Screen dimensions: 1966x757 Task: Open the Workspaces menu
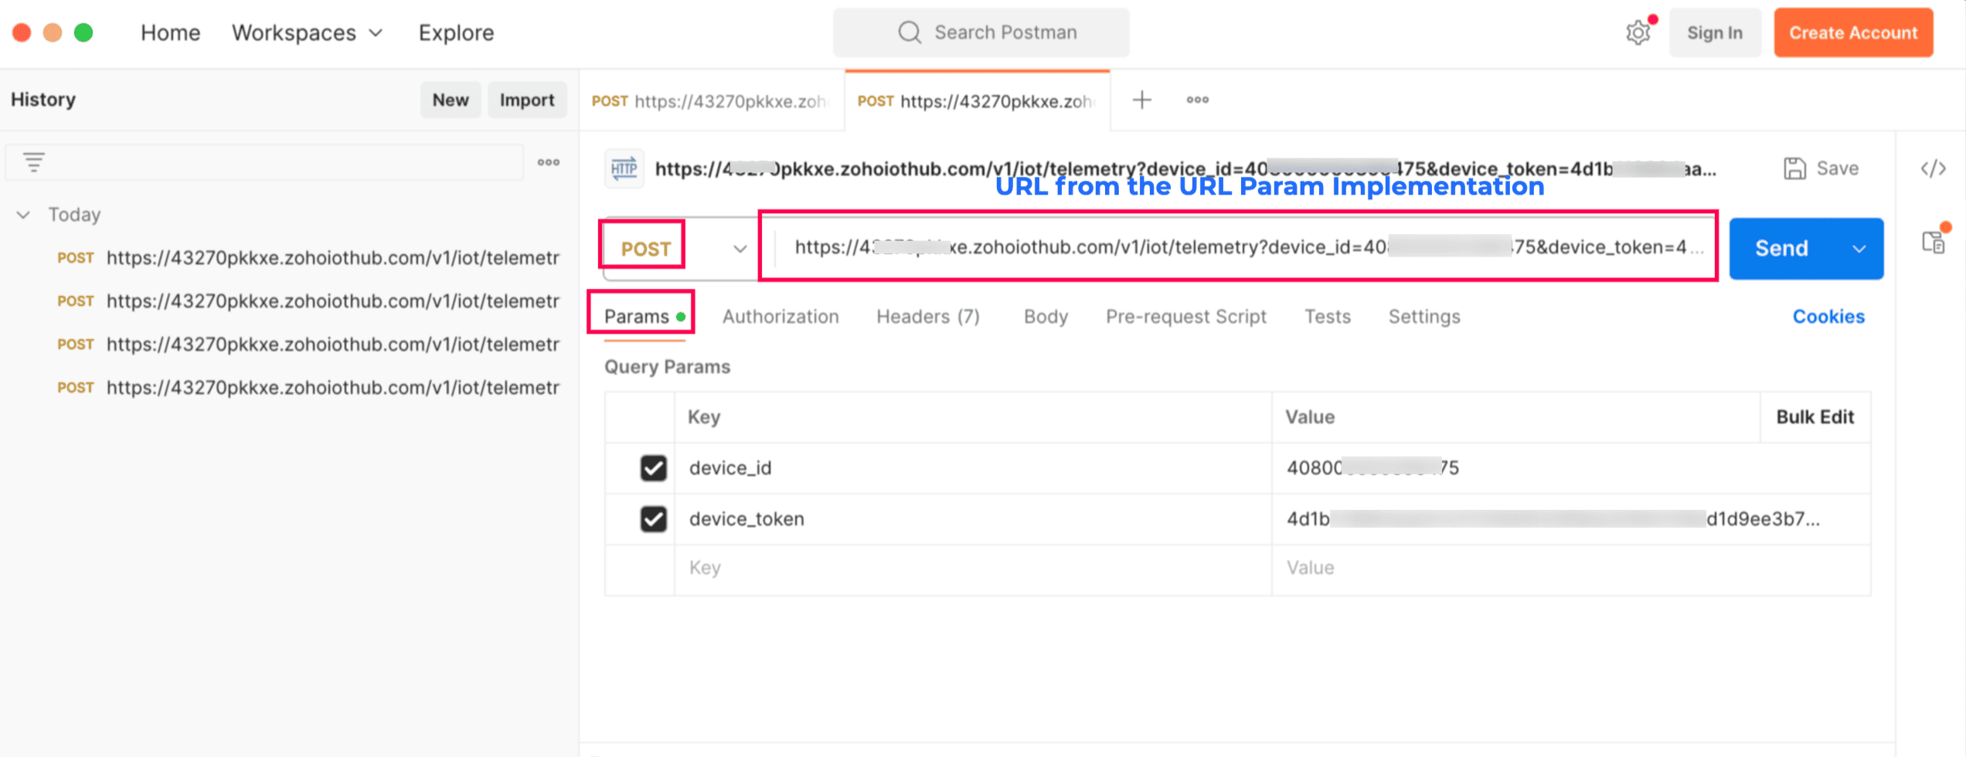click(x=307, y=32)
